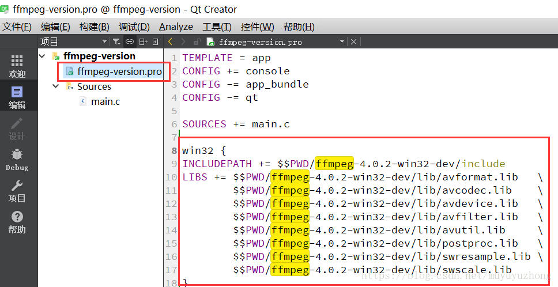
Task: Click 'INCLUDEPATH' on line 9
Action: pyautogui.click(x=217, y=164)
